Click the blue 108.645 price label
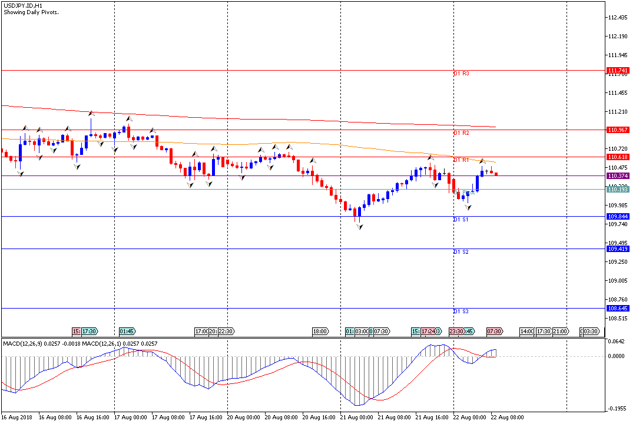 coord(618,309)
